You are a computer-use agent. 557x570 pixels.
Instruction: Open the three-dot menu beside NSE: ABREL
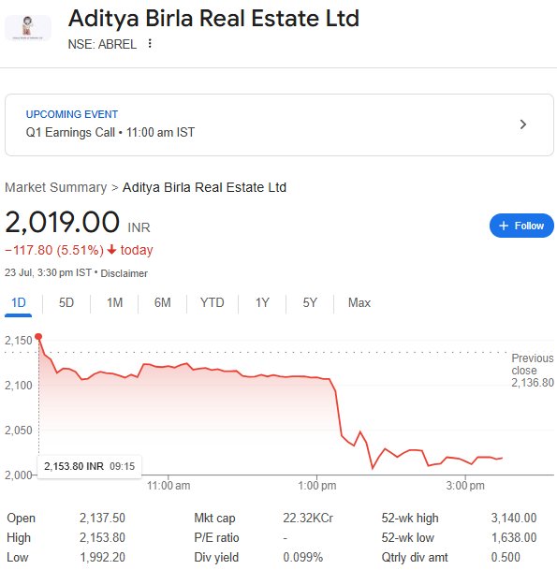pos(150,44)
